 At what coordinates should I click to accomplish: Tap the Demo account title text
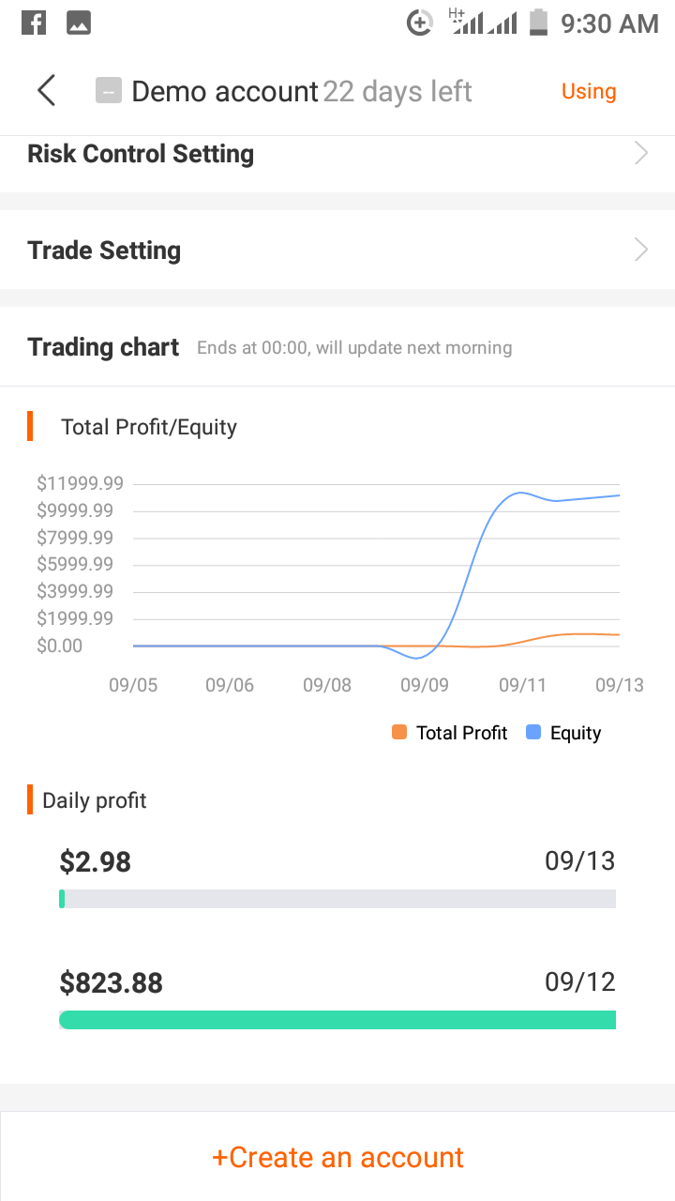[225, 91]
